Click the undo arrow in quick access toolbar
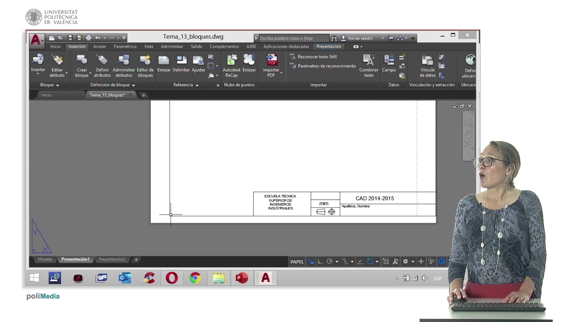This screenshot has height=322, width=572. click(x=98, y=38)
